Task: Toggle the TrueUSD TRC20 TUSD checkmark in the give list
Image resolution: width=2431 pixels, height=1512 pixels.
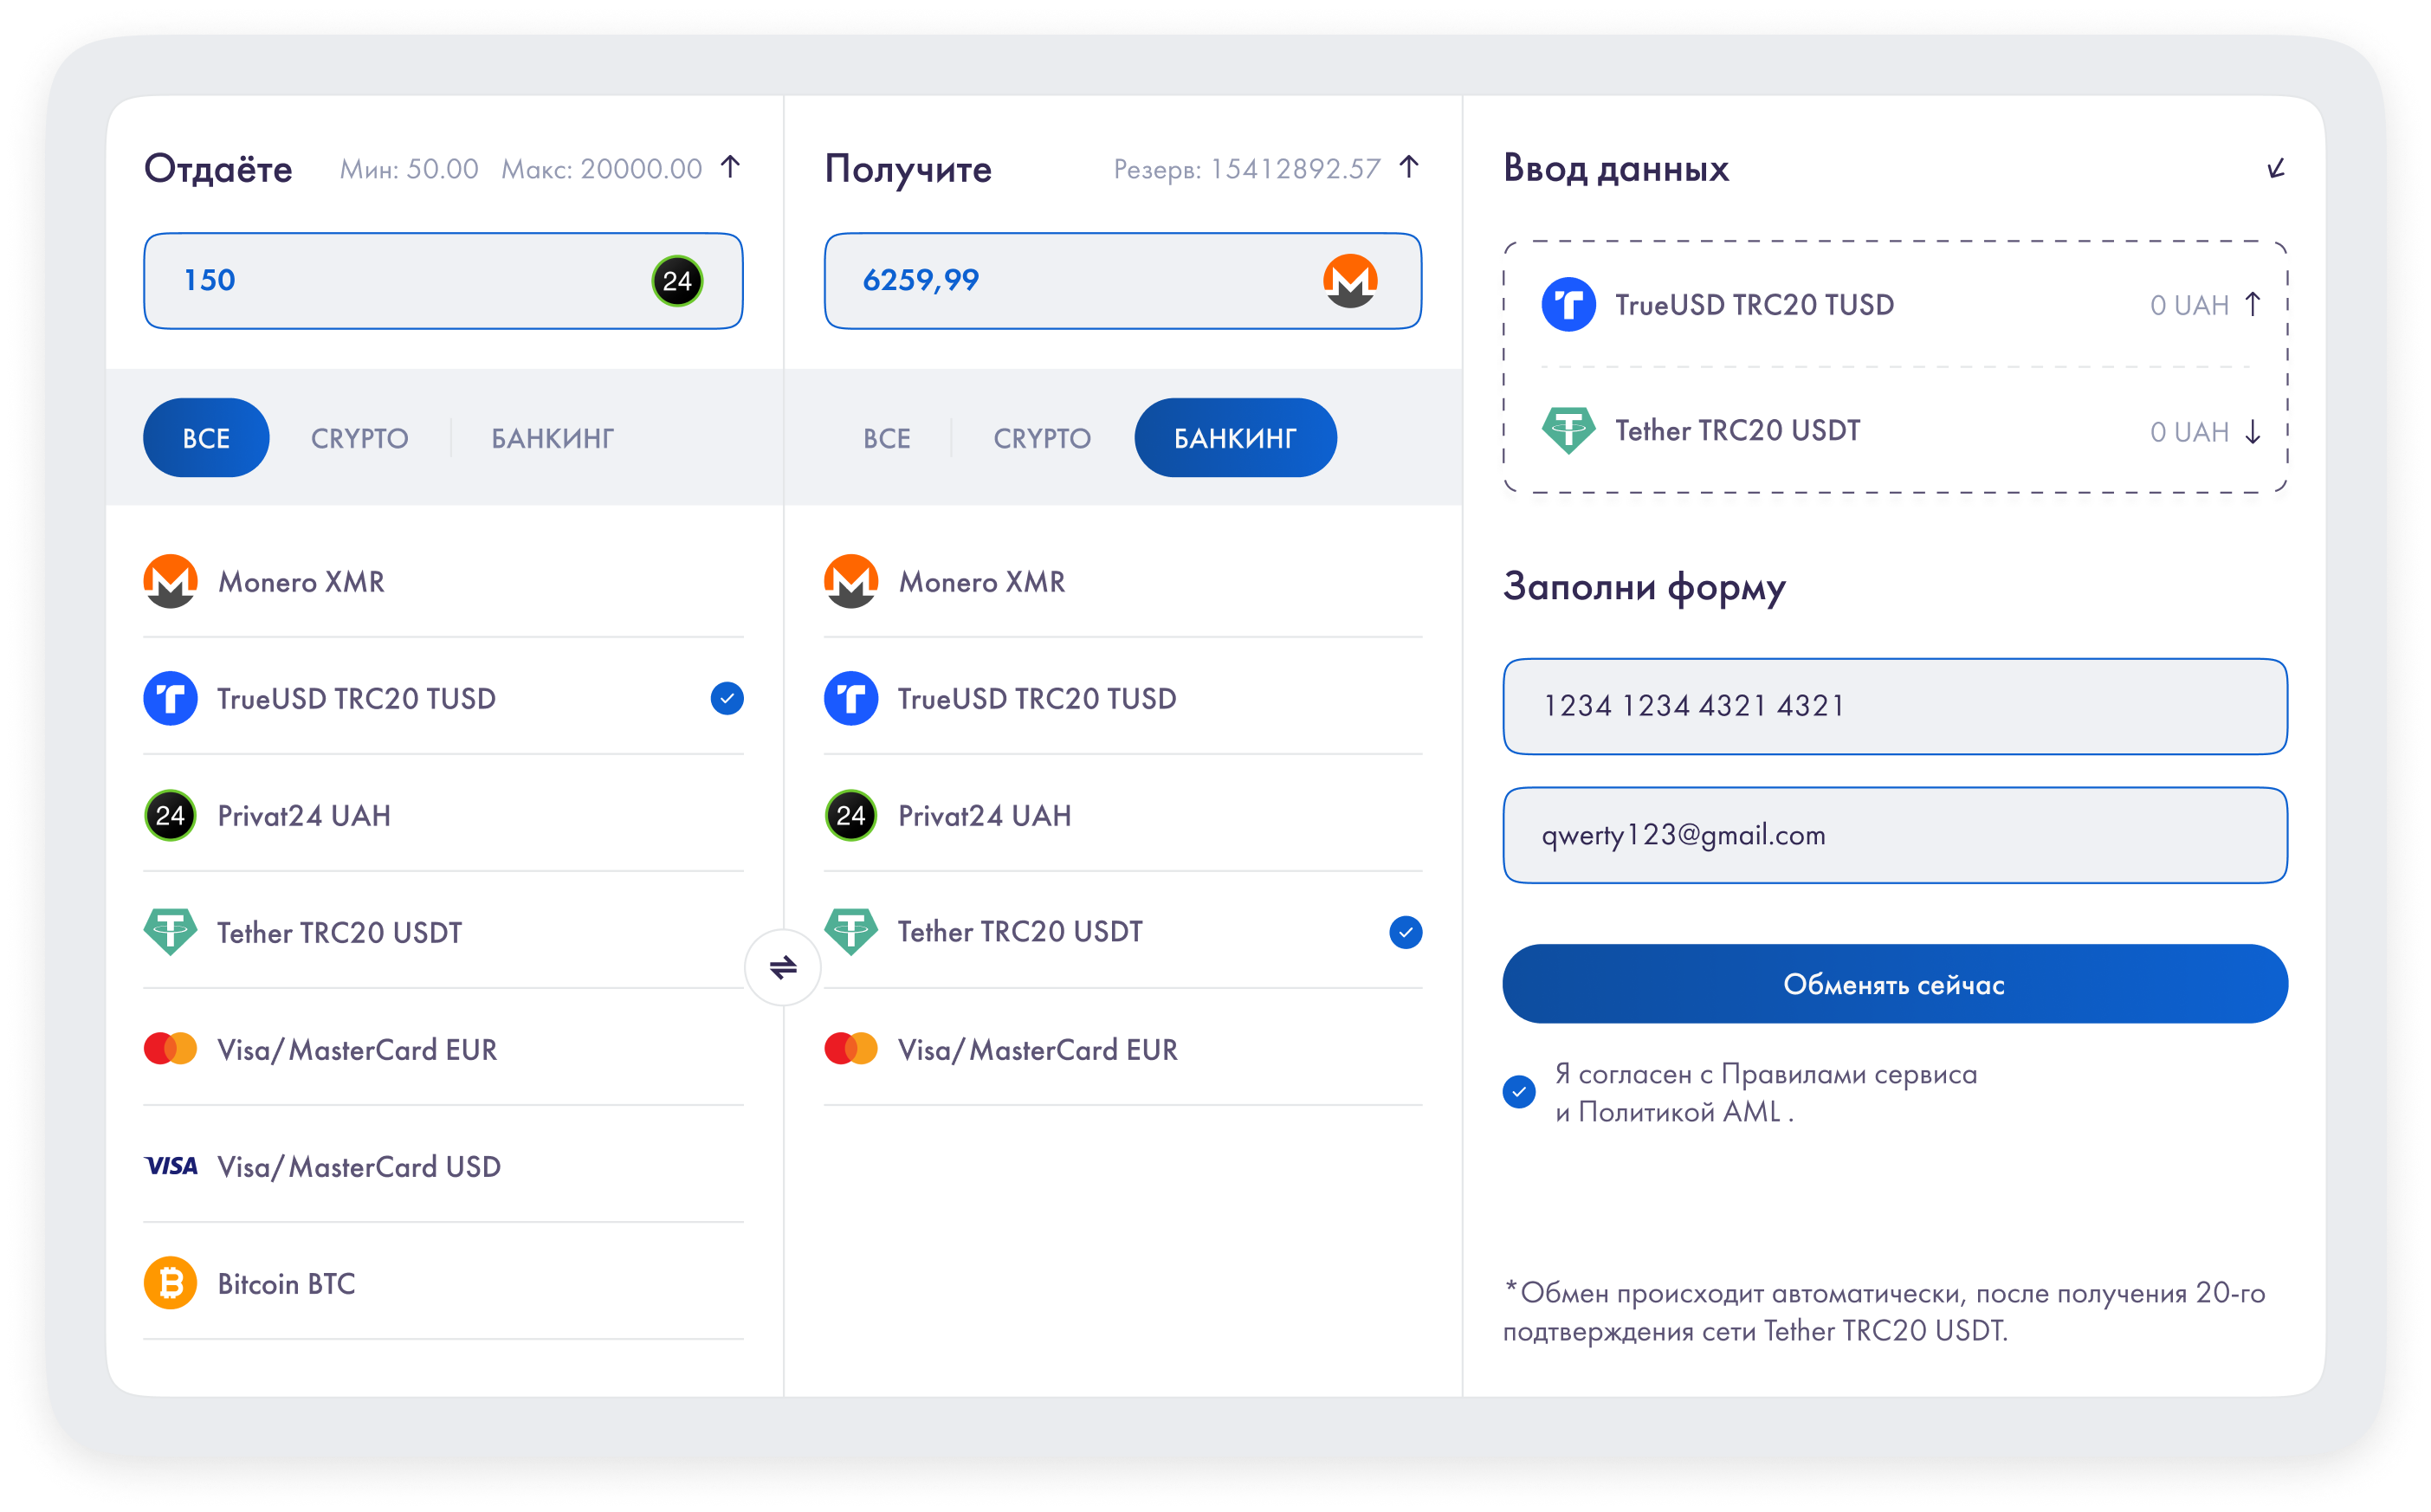Action: point(727,698)
